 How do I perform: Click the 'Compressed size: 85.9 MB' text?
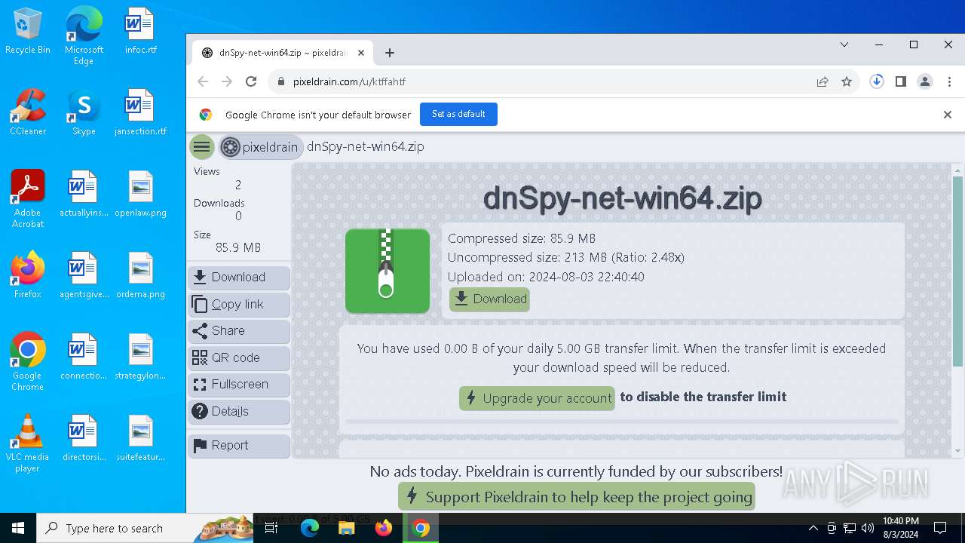coord(522,238)
